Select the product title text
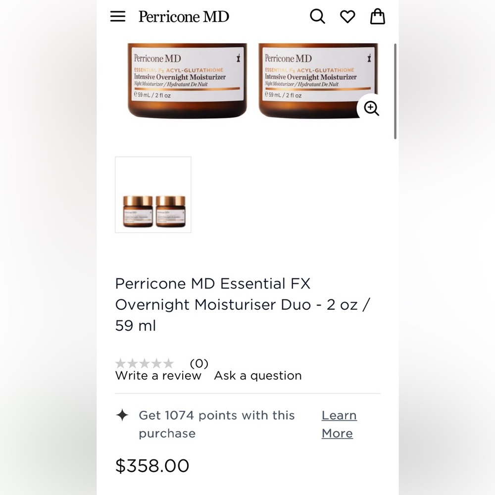This screenshot has width=495, height=495. coord(243,304)
